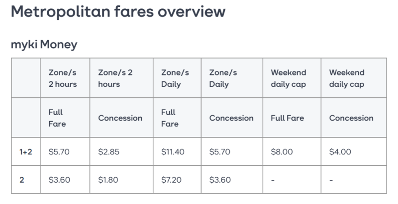Click the Metropolitan fares overview heading
Viewport: 398px width, 204px height.
click(118, 11)
